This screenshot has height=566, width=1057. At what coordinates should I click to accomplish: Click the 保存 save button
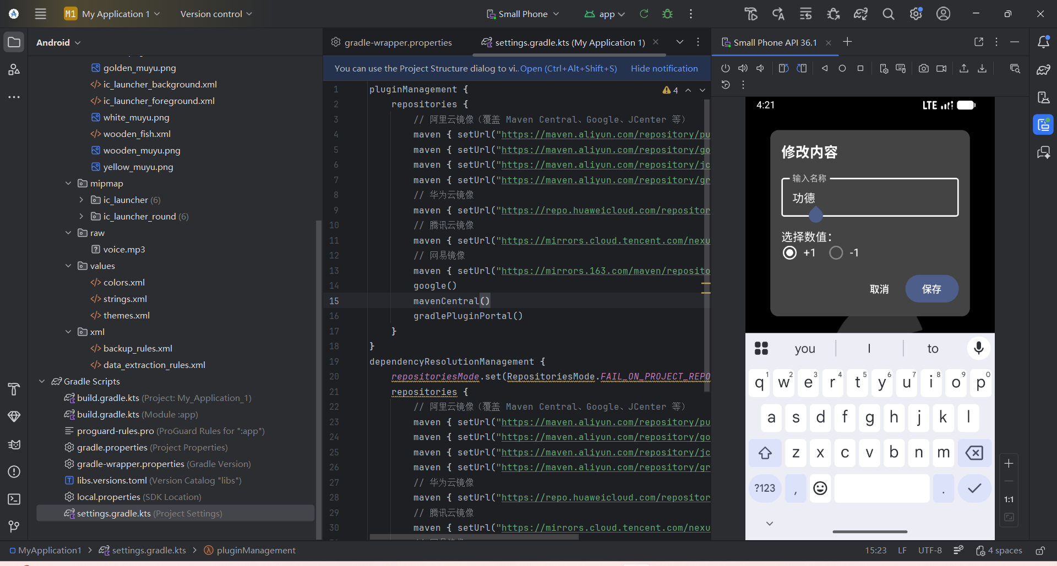931,289
